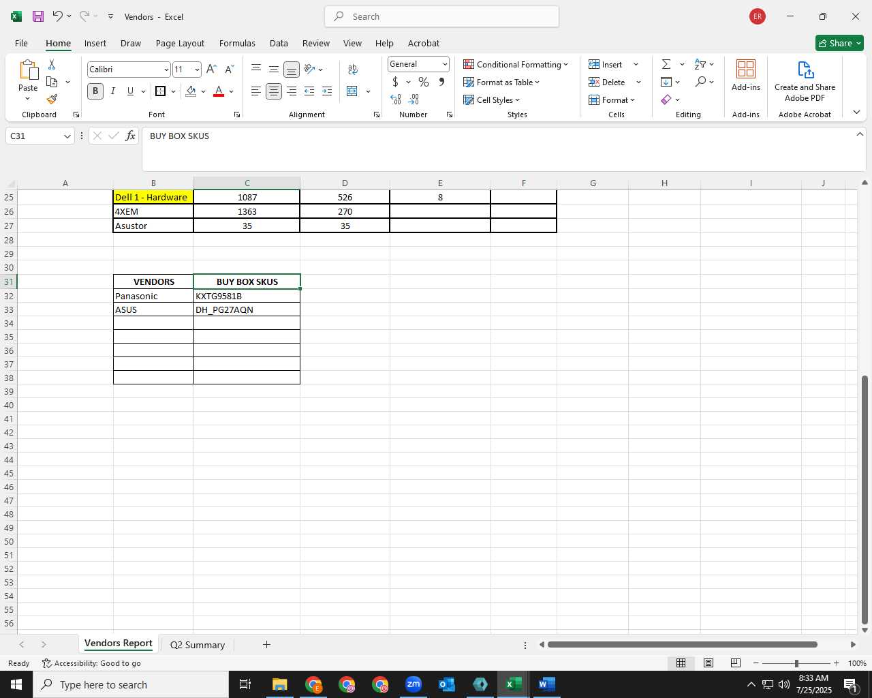Apply Accounting Number Format dollar icon
The width and height of the screenshot is (872, 698).
click(395, 82)
